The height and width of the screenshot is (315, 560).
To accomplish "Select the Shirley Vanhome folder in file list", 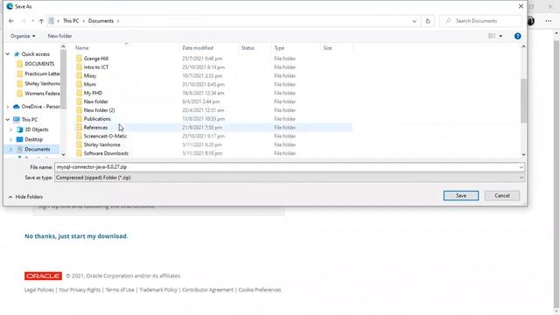I will 101,144.
